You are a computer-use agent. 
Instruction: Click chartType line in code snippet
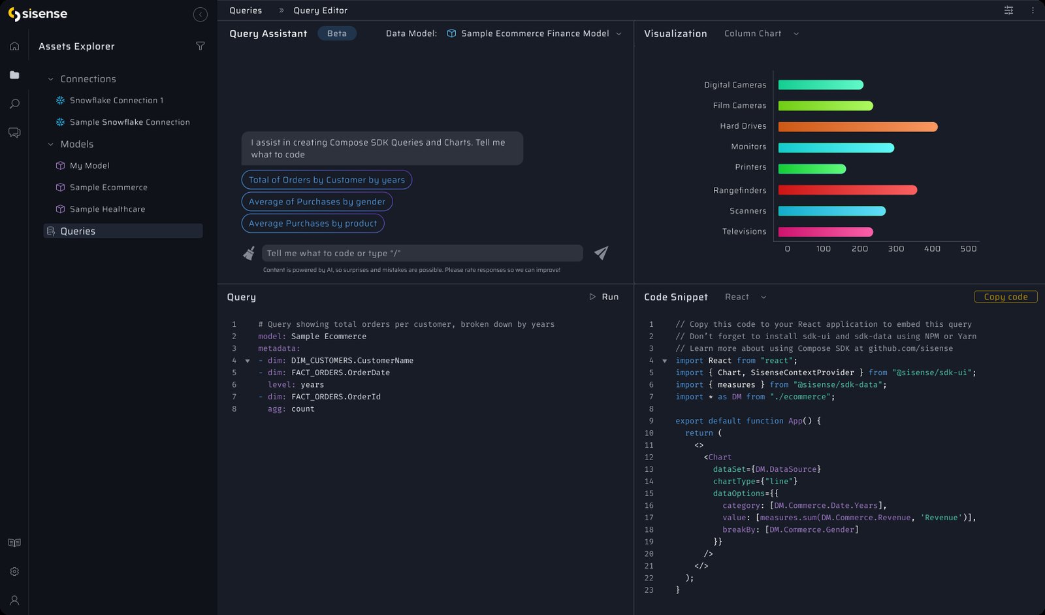click(755, 482)
